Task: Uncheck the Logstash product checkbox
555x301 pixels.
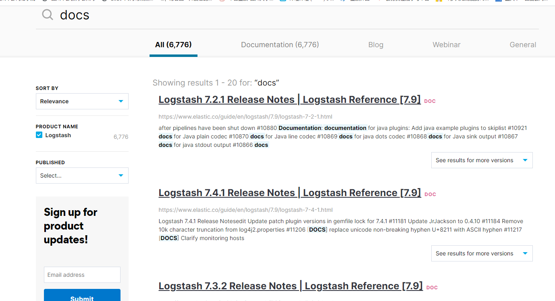Action: pos(39,135)
